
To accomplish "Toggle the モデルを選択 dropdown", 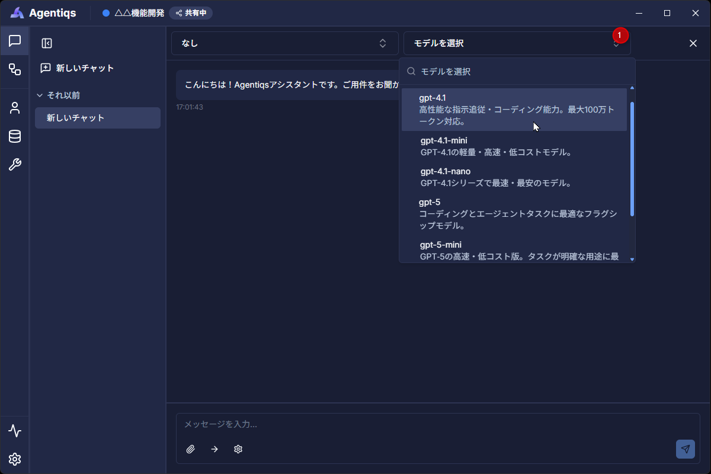I will 516,43.
